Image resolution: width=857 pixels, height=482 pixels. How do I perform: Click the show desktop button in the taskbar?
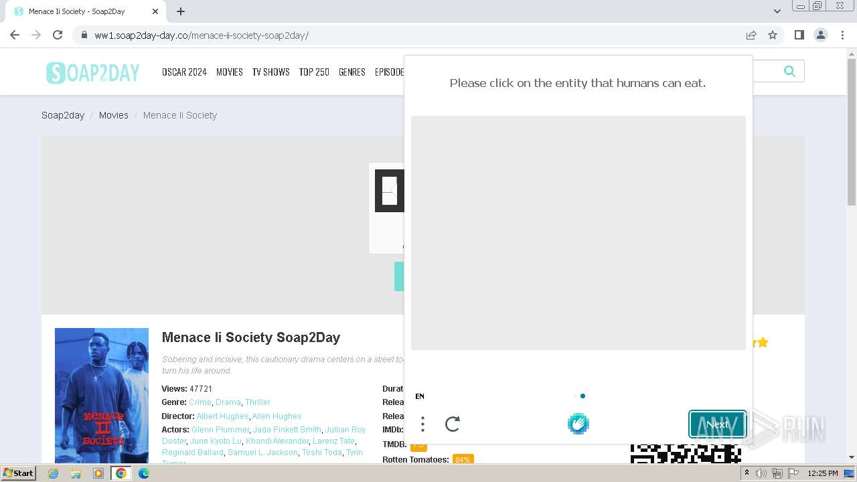point(849,473)
